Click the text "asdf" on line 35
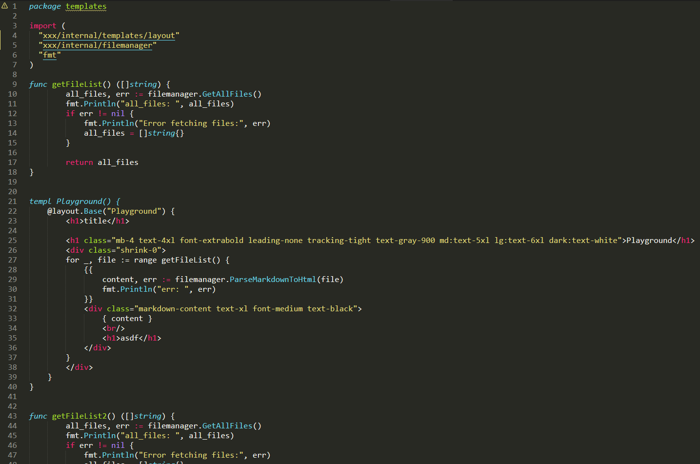The height and width of the screenshot is (464, 700). (x=130, y=338)
